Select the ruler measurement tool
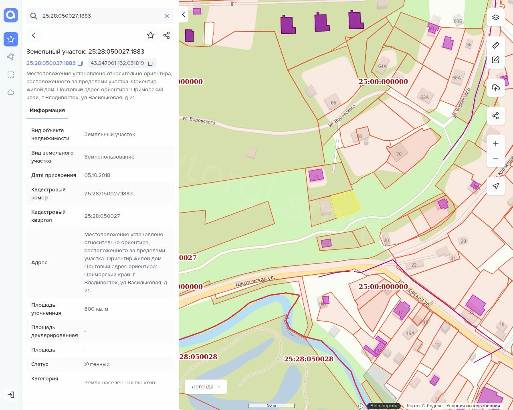 click(x=496, y=45)
